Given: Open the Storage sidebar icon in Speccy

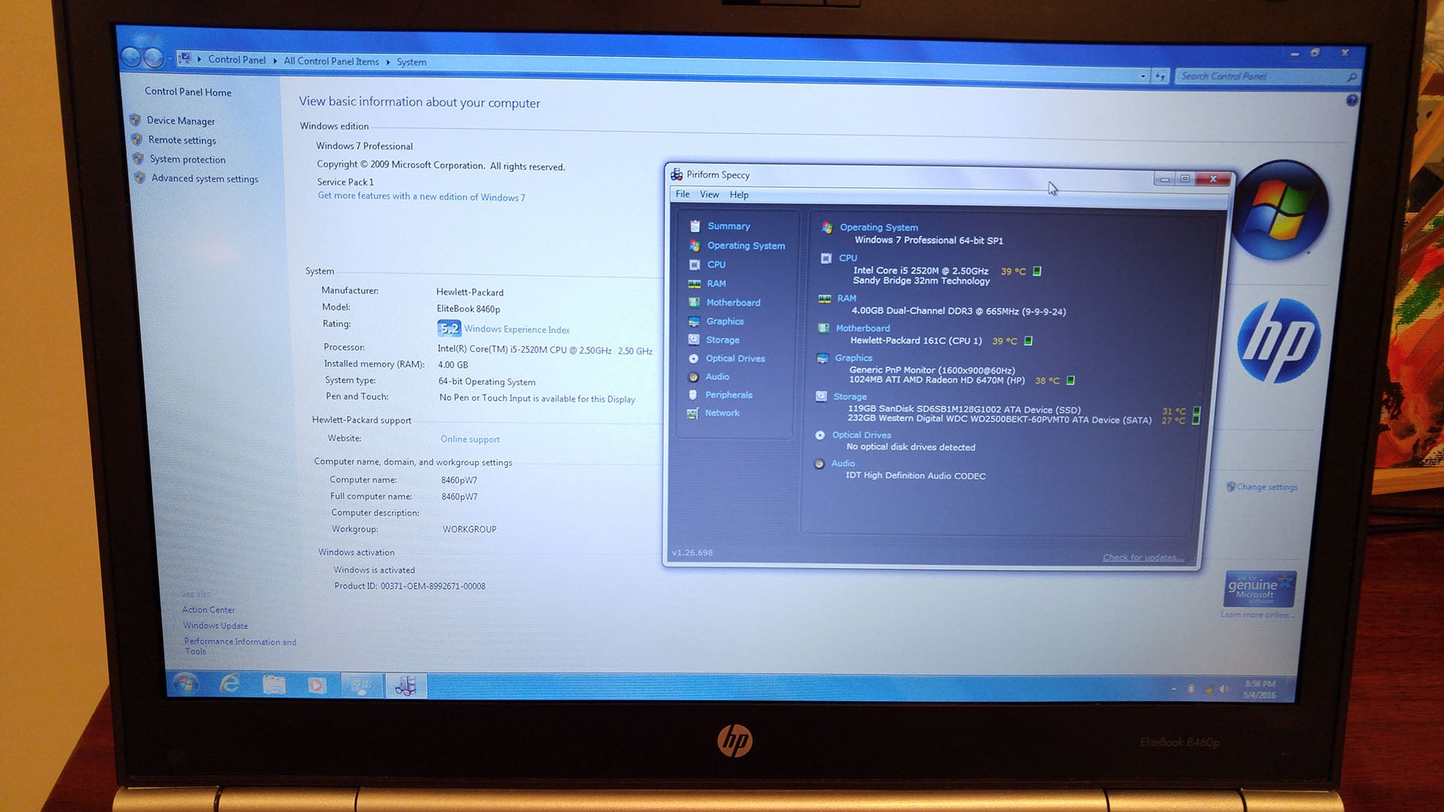Looking at the screenshot, I should [693, 339].
